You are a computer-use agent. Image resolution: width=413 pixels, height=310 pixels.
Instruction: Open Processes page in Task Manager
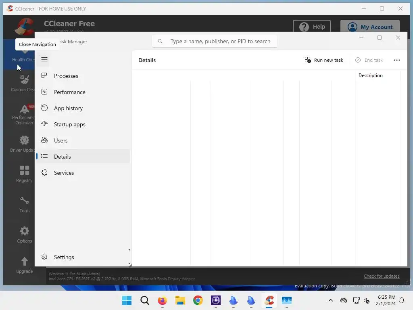click(83, 76)
